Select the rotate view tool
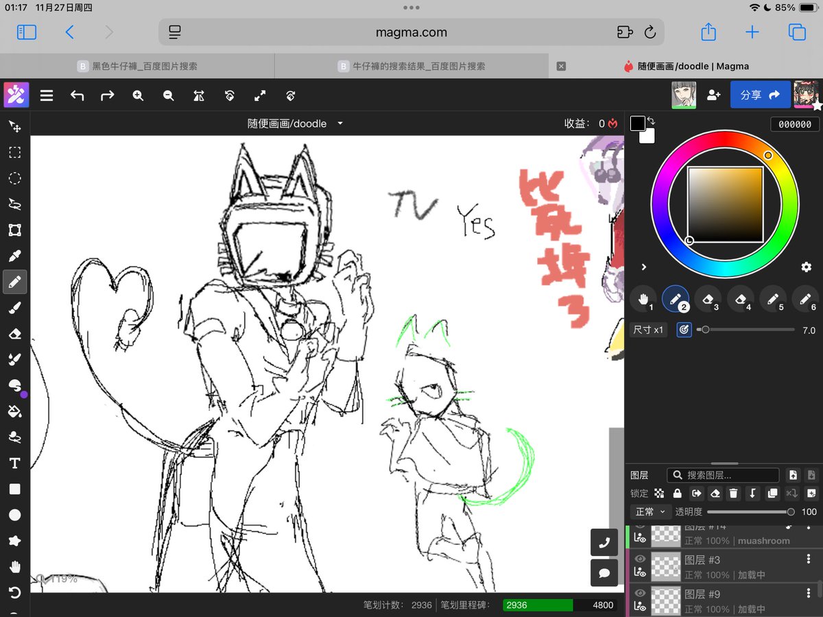 14,592
